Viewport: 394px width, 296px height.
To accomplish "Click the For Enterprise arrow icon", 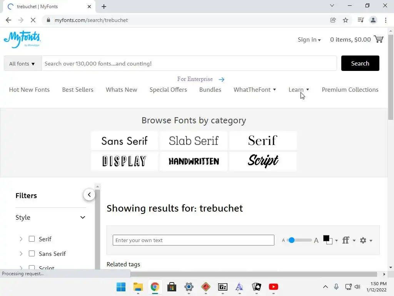I will click(x=221, y=79).
